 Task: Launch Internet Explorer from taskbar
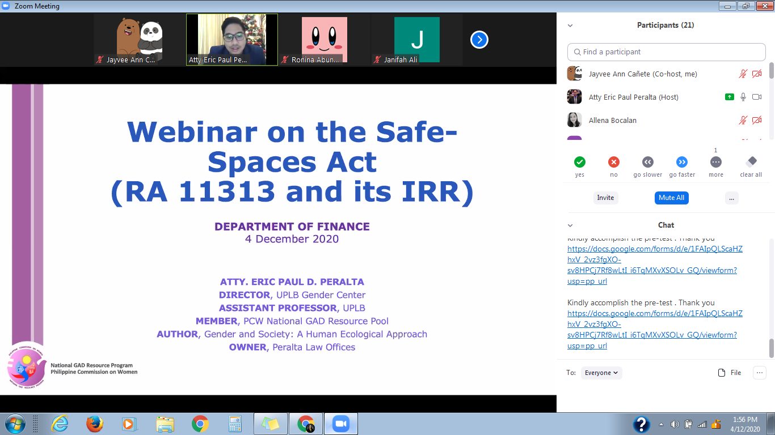click(x=60, y=424)
